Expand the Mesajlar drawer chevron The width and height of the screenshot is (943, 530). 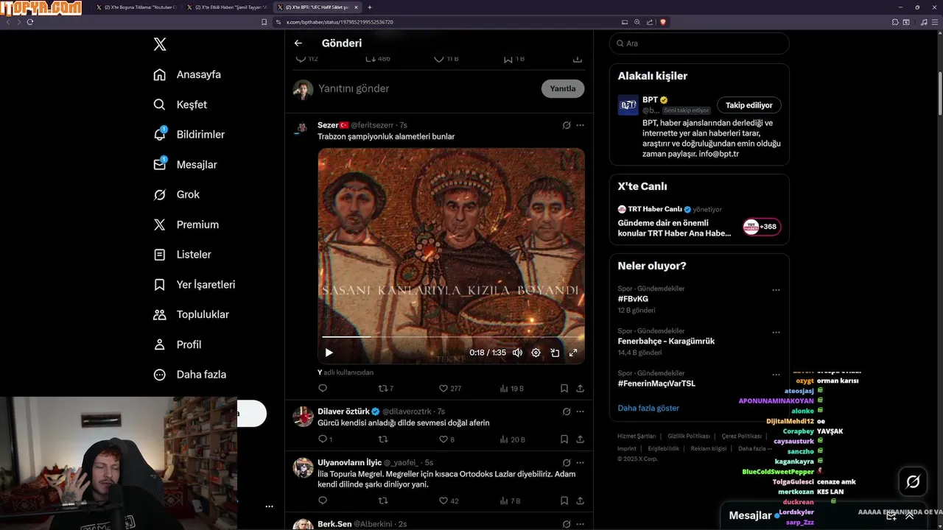point(909,515)
